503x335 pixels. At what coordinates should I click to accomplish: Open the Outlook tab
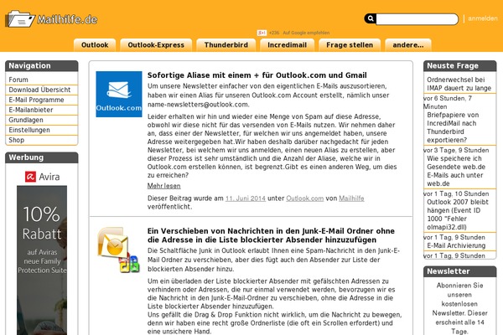click(95, 45)
